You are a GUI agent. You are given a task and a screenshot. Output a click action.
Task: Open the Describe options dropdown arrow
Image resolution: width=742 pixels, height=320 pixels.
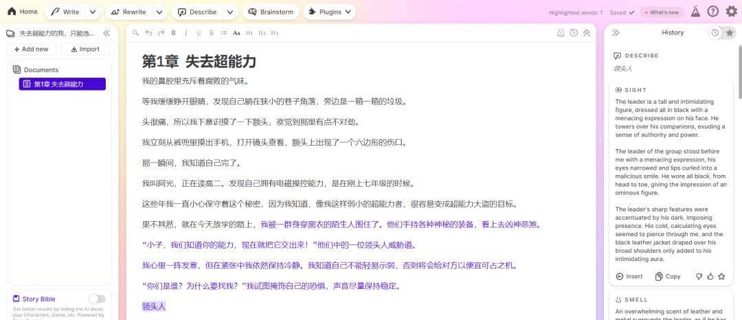pyautogui.click(x=230, y=12)
